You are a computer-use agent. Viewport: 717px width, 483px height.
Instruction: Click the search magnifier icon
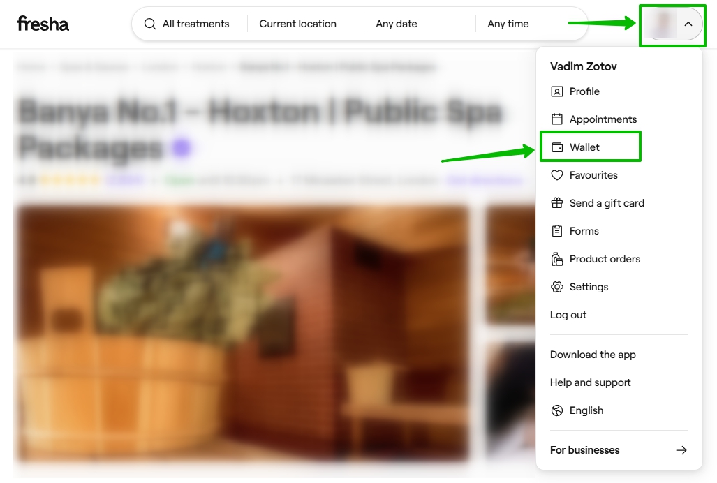coord(150,24)
